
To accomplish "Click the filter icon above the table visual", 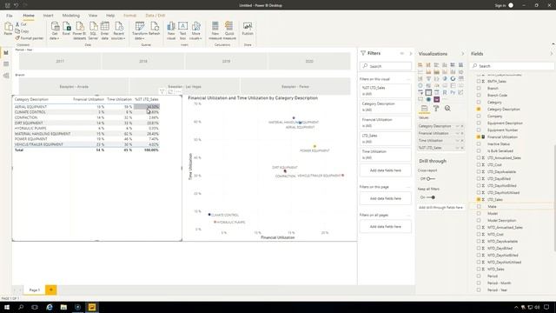I will coord(162,91).
